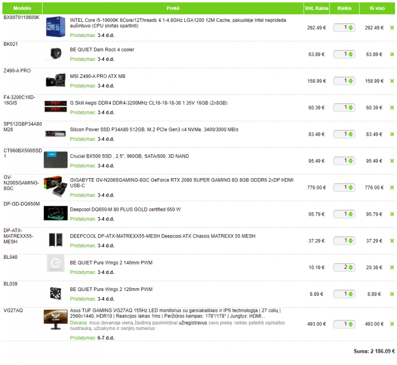Remove the G.Skill Aegis DDR4 memory
Image resolution: width=397 pixels, height=365 pixels.
392,108
